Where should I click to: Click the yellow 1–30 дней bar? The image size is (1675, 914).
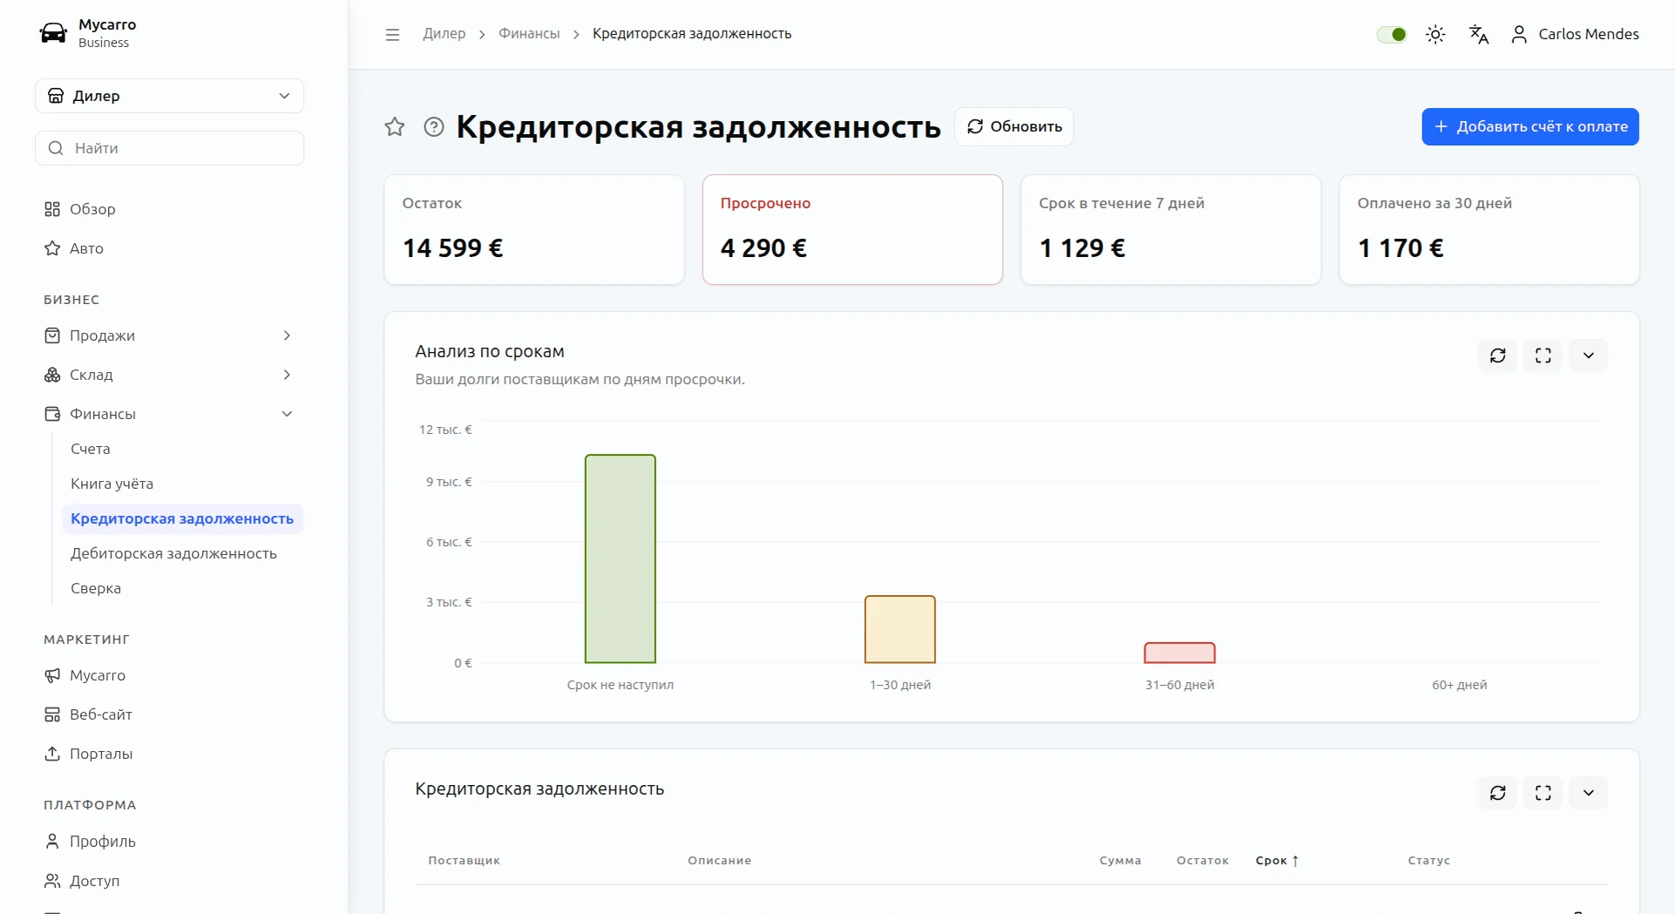click(x=900, y=629)
